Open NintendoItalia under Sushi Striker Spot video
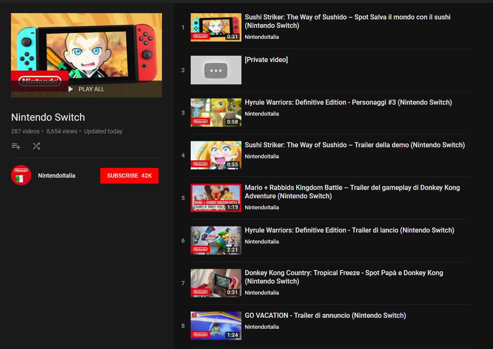 tap(262, 37)
